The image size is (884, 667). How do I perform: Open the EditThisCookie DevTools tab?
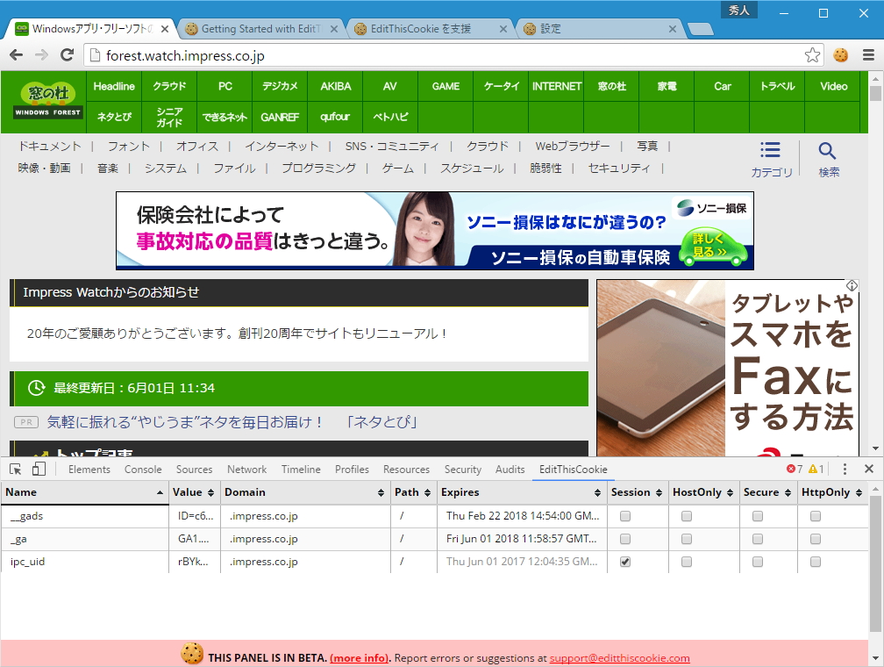[573, 469]
